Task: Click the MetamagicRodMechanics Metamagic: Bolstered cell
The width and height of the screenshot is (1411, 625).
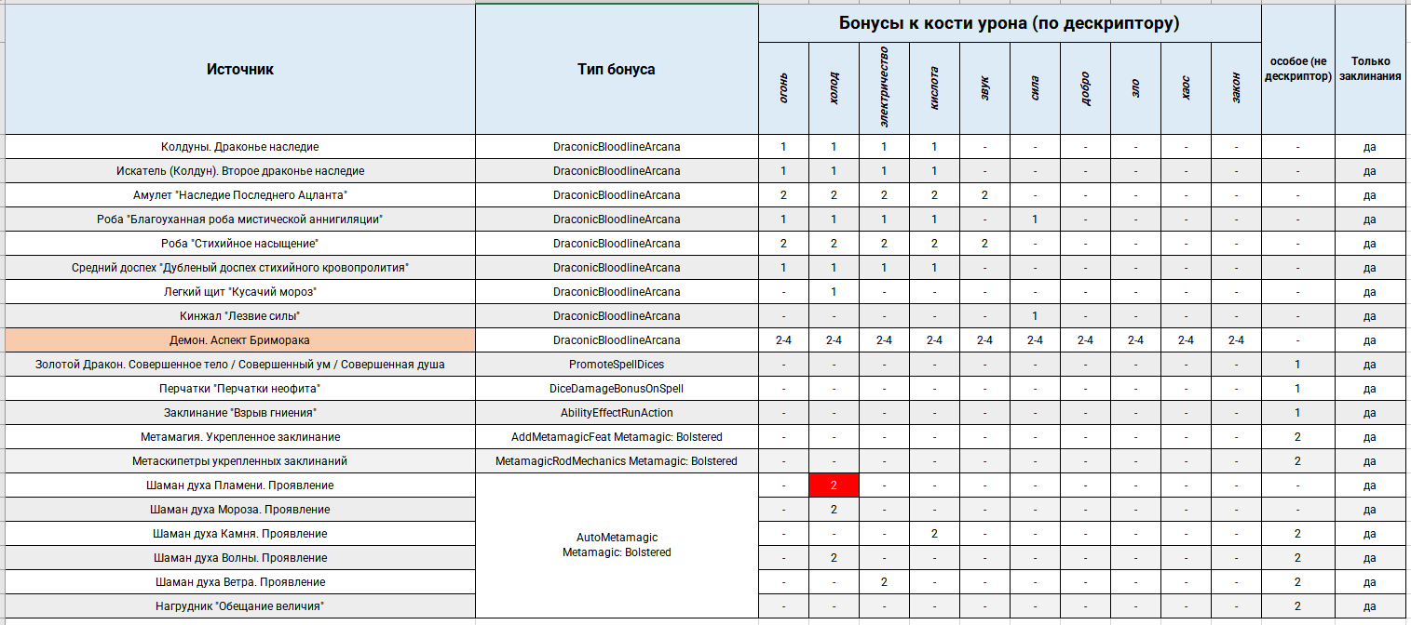Action: [617, 461]
